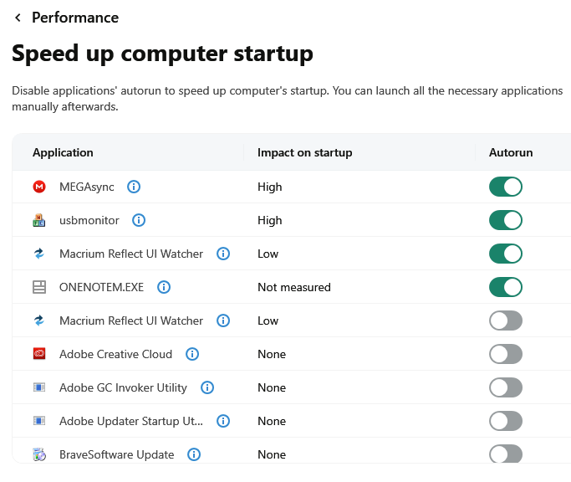
Task: Click the info icon next to MEGAsync
Action: 134,187
